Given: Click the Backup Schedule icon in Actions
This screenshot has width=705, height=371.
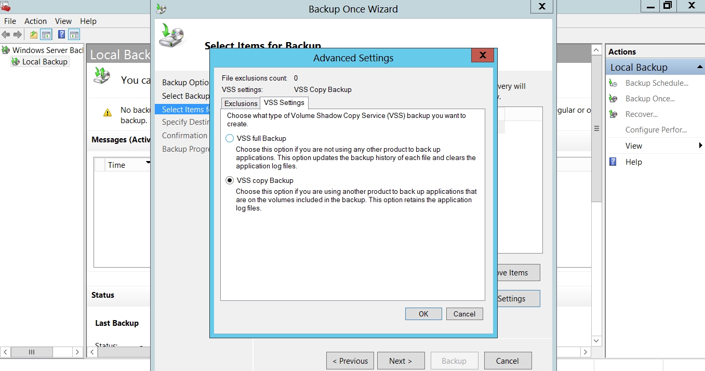Looking at the screenshot, I should point(614,83).
